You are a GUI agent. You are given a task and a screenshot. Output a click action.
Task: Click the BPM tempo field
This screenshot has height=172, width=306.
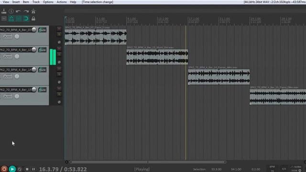272,169
